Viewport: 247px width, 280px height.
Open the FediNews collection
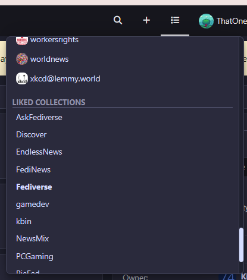click(33, 169)
